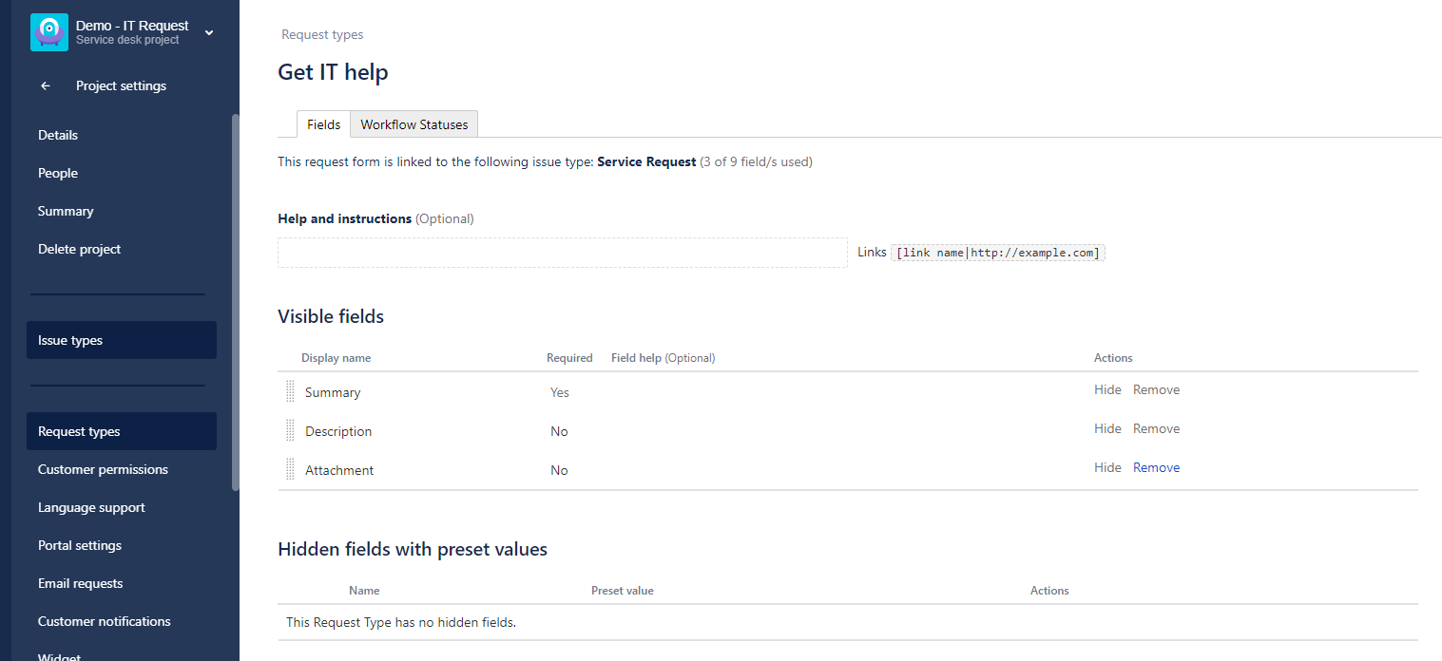Click the sidebar vertical scrollbar
This screenshot has width=1442, height=661.
click(x=236, y=302)
